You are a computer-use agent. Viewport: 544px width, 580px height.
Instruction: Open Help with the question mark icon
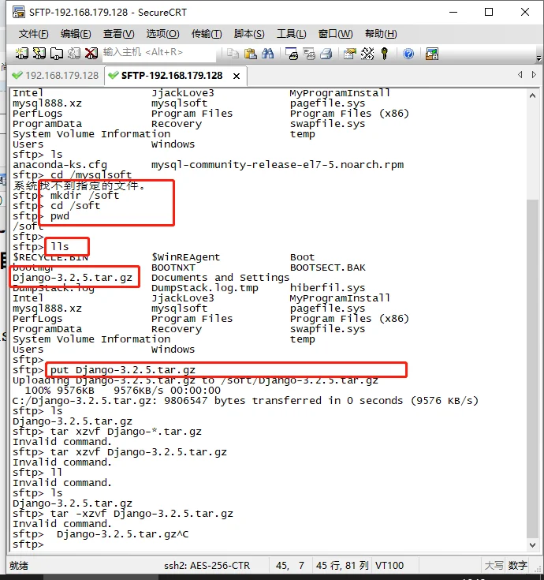tap(408, 54)
